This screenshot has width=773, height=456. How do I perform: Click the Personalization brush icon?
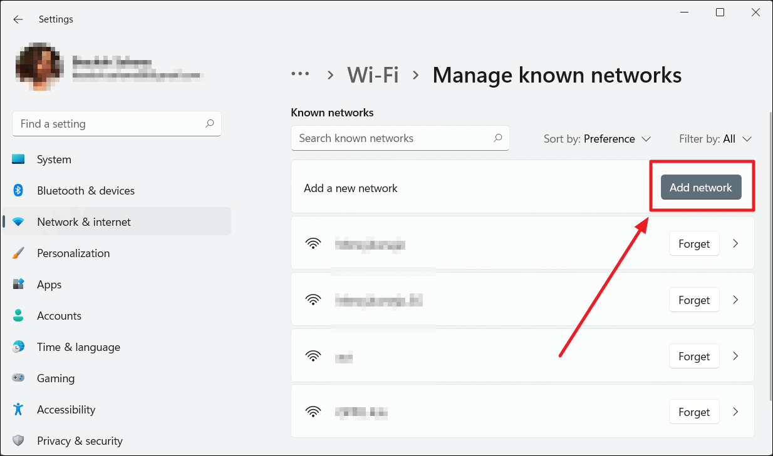coord(19,253)
